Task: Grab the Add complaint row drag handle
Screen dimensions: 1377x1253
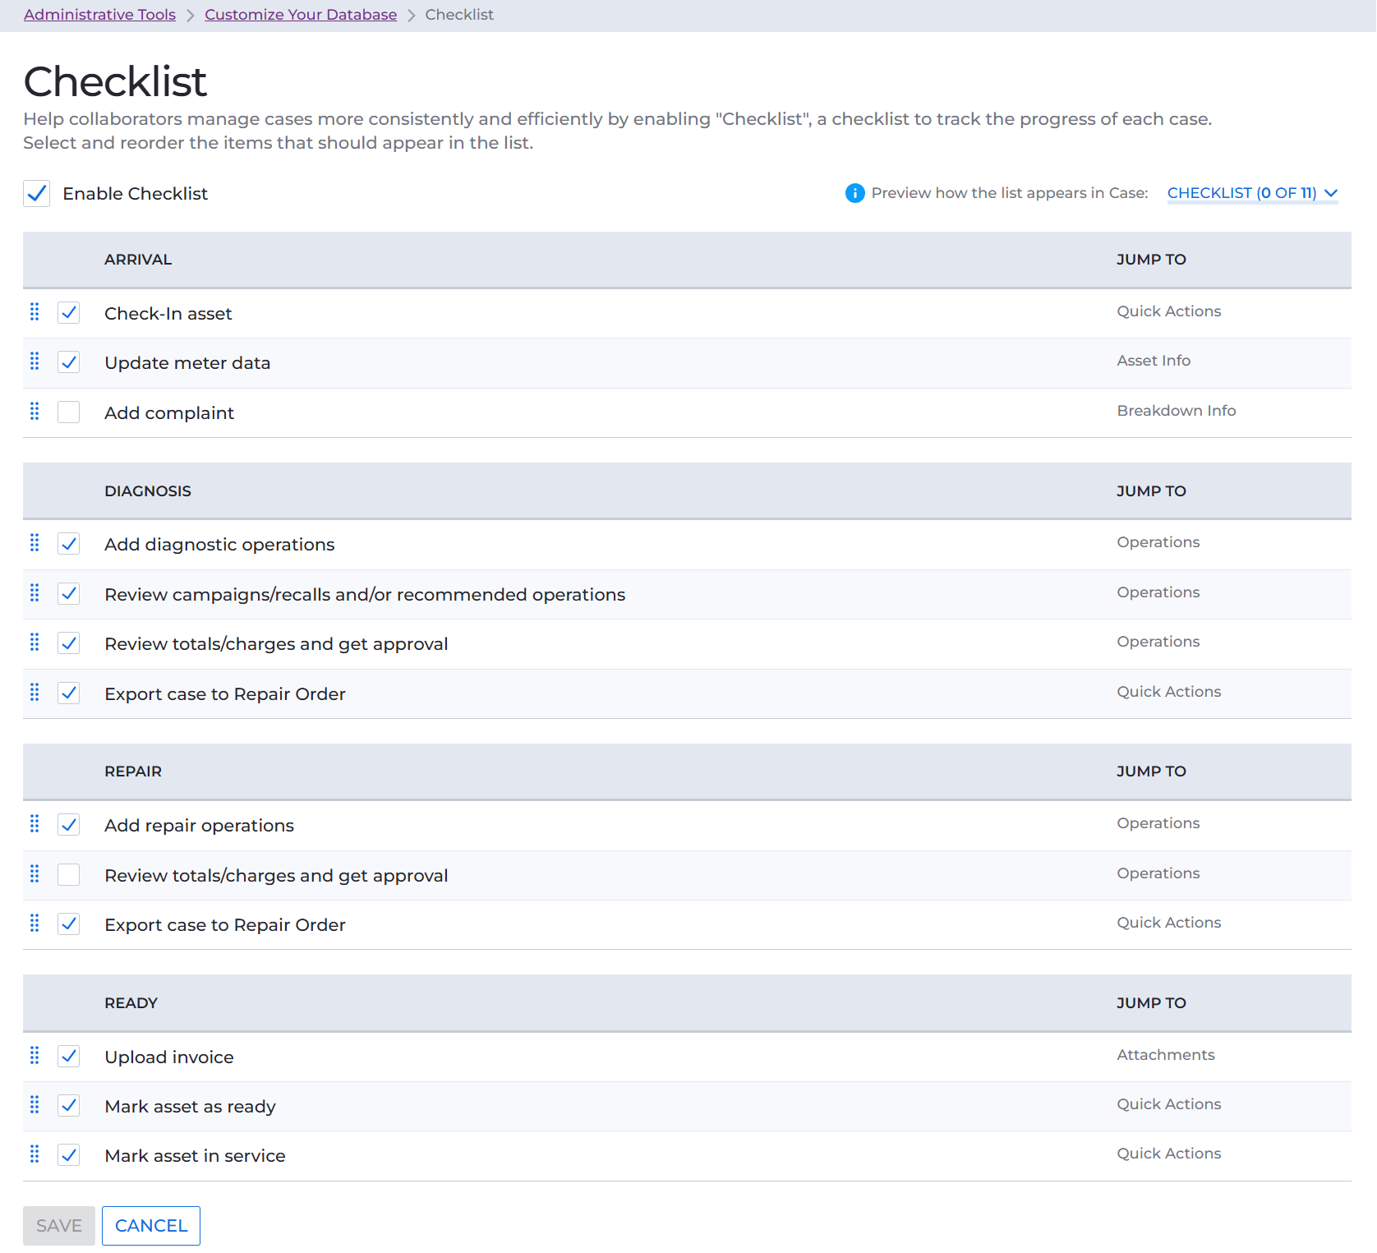Action: 35,412
